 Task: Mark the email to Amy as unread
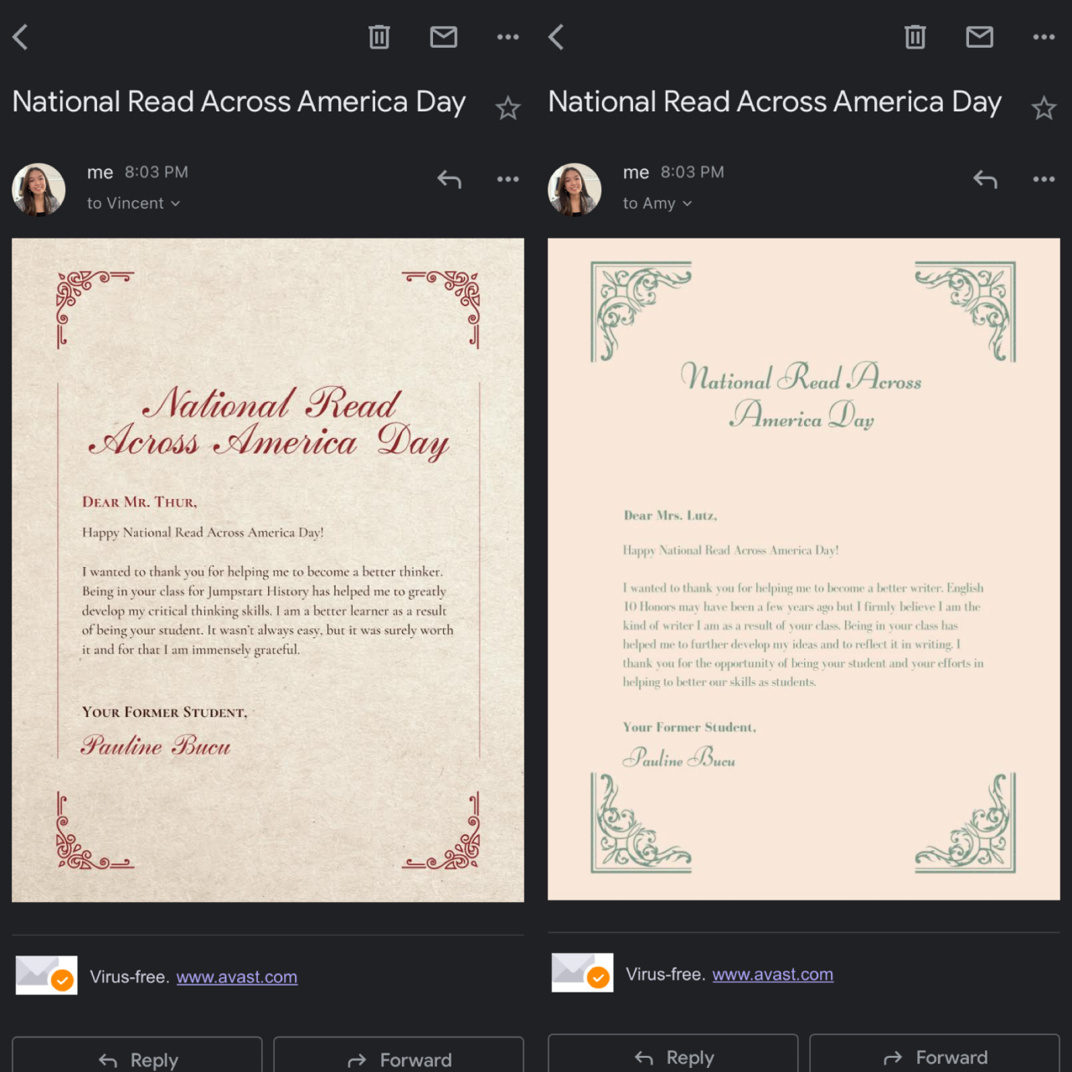pyautogui.click(x=980, y=37)
